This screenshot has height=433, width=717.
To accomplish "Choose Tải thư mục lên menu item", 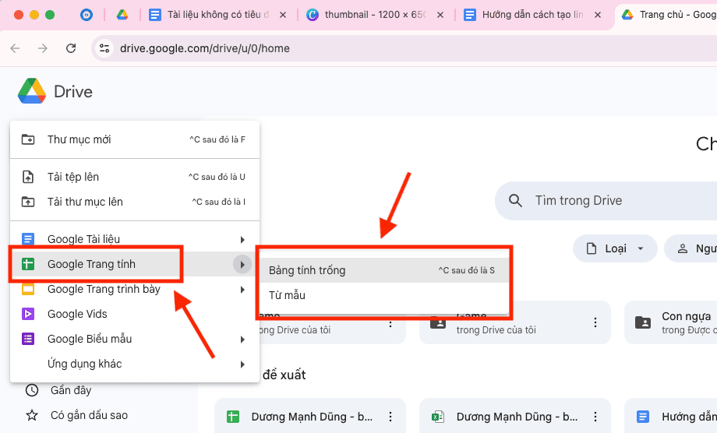I will tap(134, 202).
